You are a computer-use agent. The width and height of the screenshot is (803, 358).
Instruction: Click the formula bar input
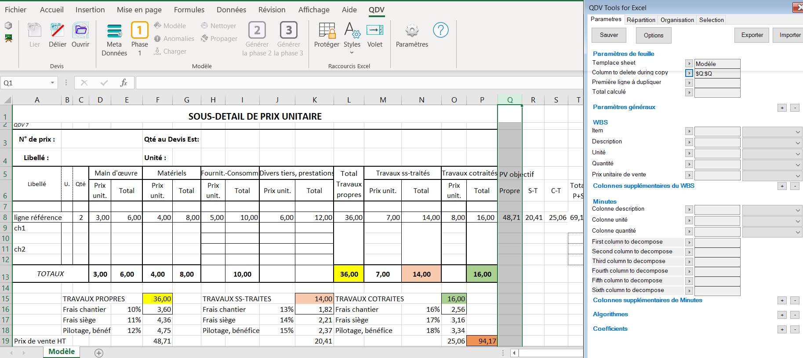click(360, 83)
